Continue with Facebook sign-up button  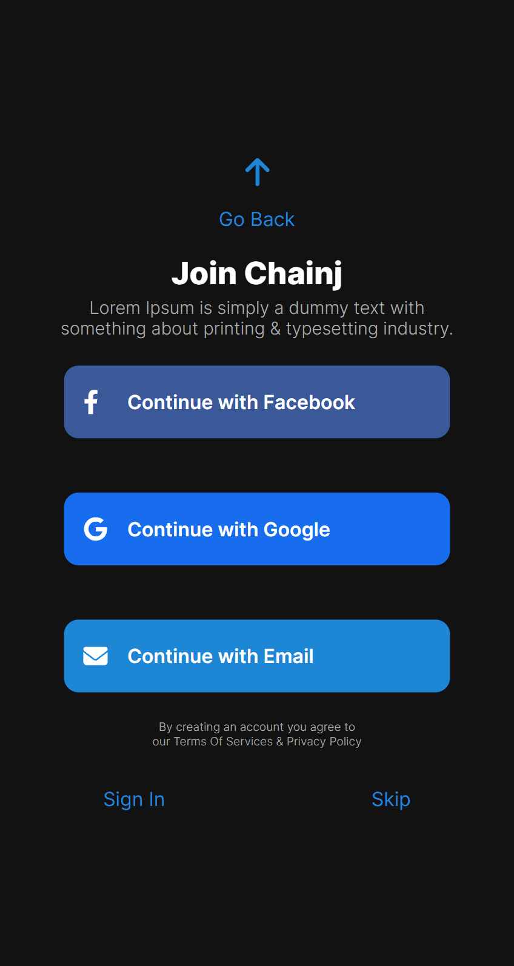tap(257, 402)
